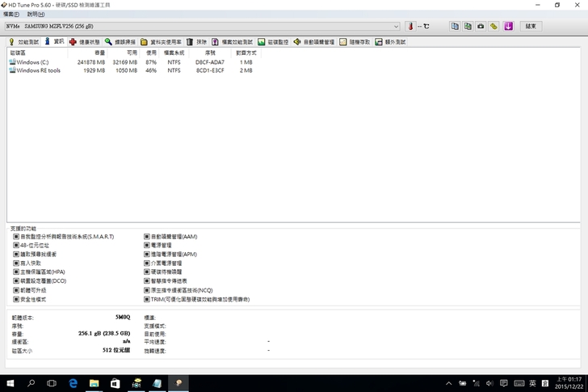Click the 結束 exit button
Screen dimensions: 588x392
click(x=531, y=27)
